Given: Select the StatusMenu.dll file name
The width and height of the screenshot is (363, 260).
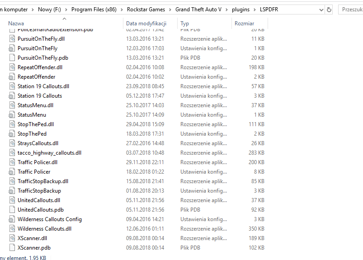Looking at the screenshot, I should [x=35, y=105].
